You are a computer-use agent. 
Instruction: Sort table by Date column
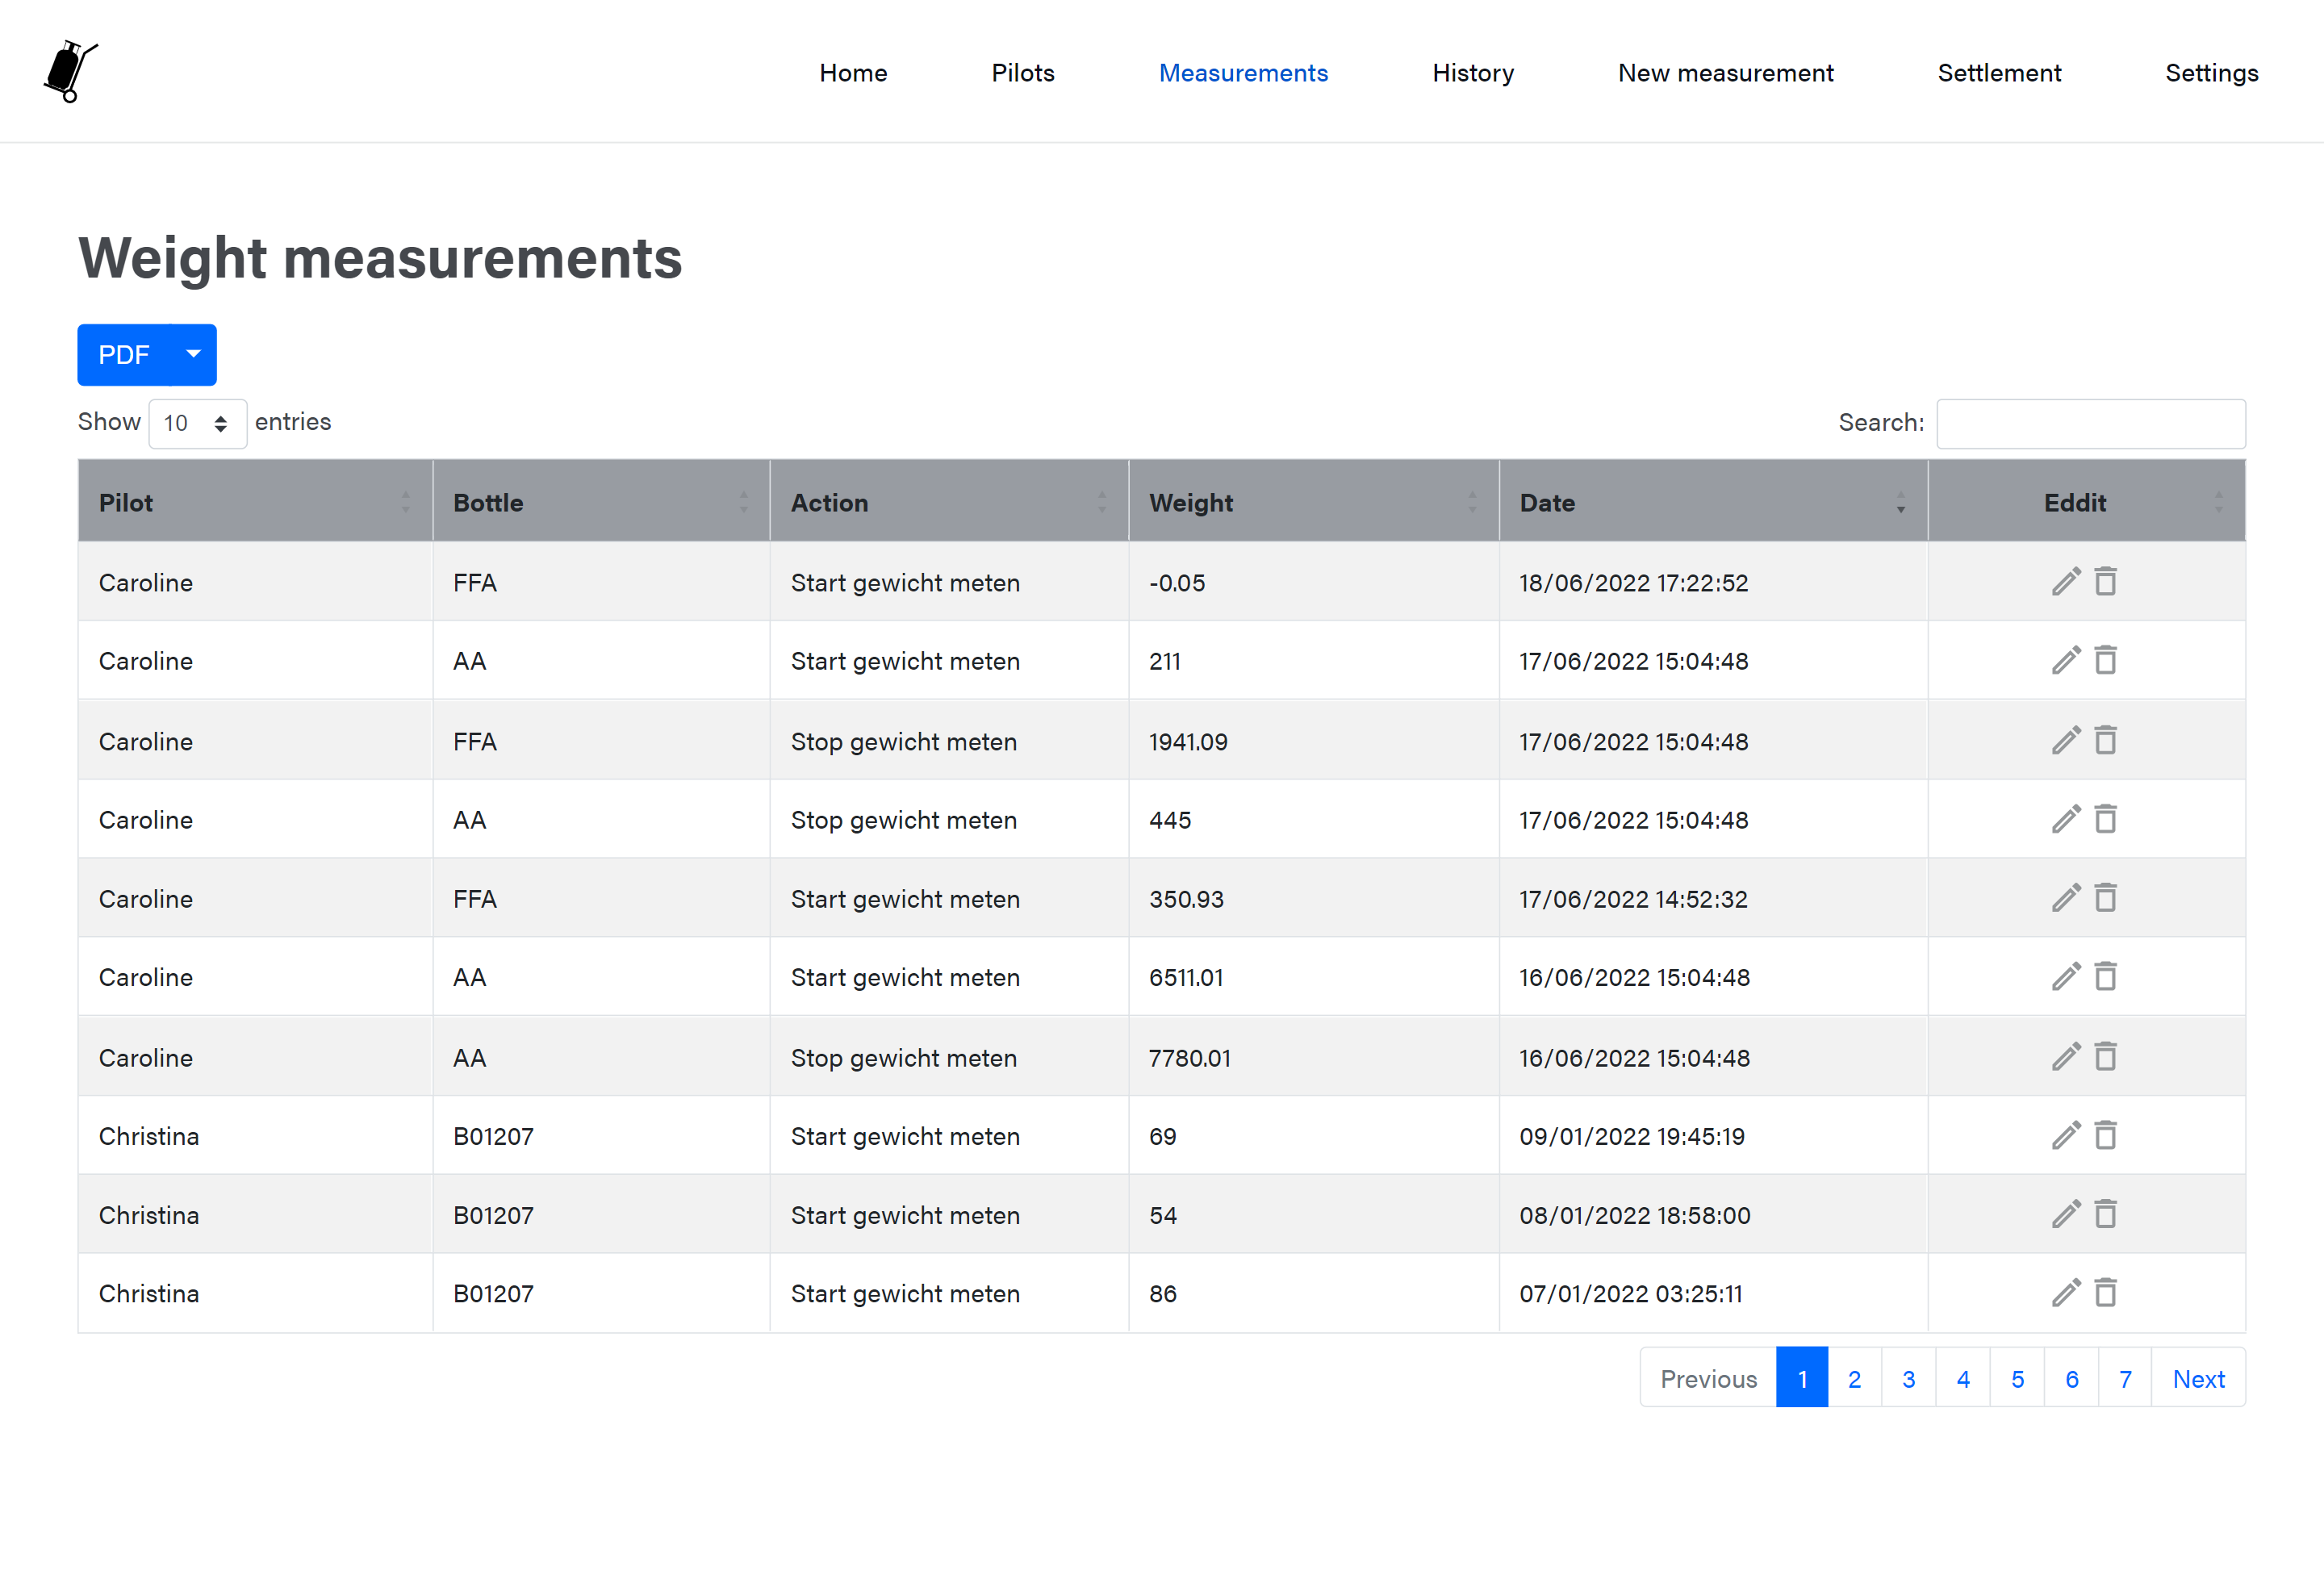coord(1713,502)
